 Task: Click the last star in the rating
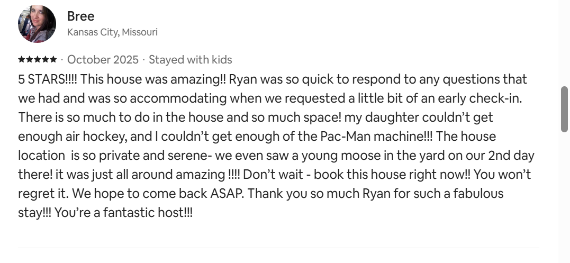(x=53, y=59)
